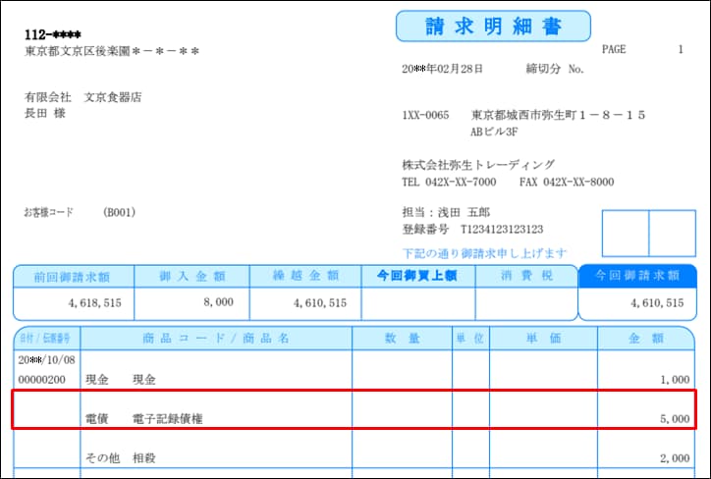711x479 pixels.
Task: Click the 8,000 payment amount value
Action: [x=217, y=304]
